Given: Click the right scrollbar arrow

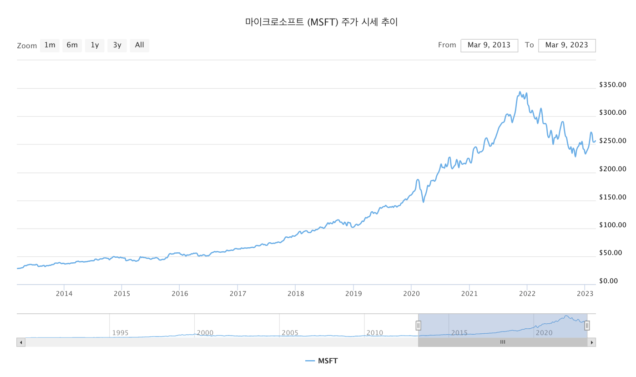Looking at the screenshot, I should (591, 342).
